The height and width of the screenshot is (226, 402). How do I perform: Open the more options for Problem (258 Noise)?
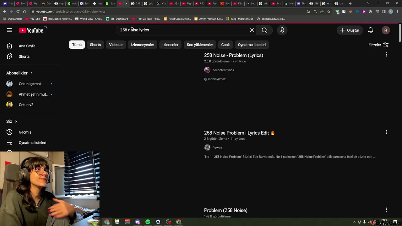(x=386, y=210)
